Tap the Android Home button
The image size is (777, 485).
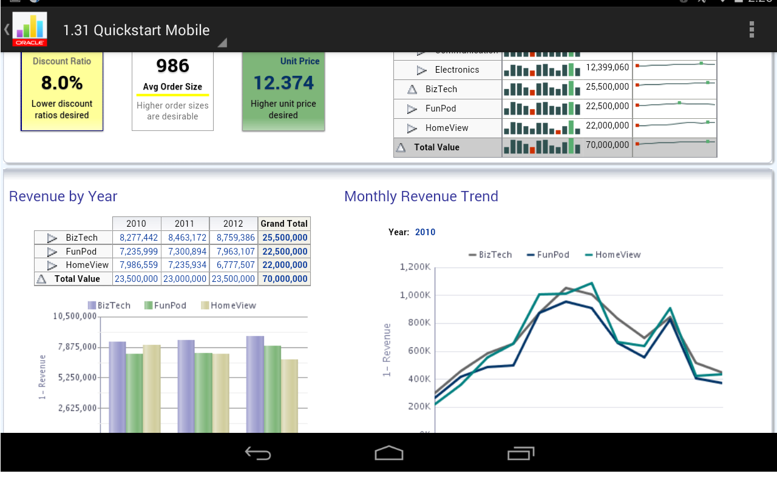point(388,452)
